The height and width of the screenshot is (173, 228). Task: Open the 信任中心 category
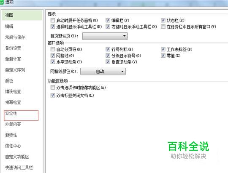pyautogui.click(x=13, y=146)
